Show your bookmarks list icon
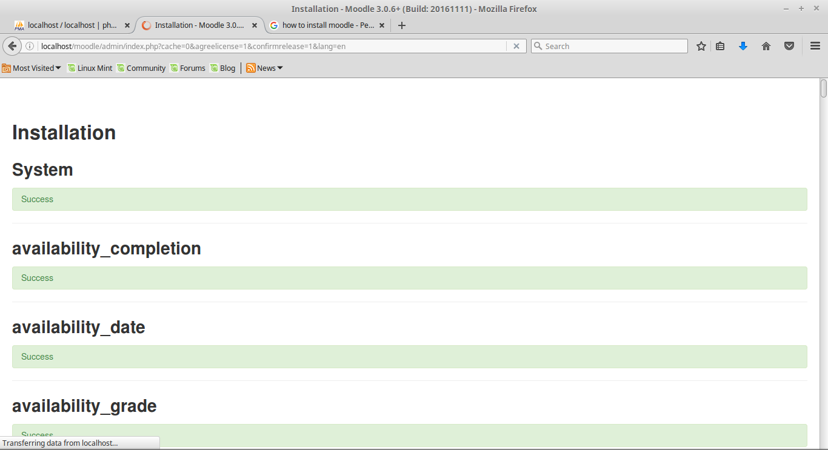This screenshot has width=828, height=450. click(720, 46)
